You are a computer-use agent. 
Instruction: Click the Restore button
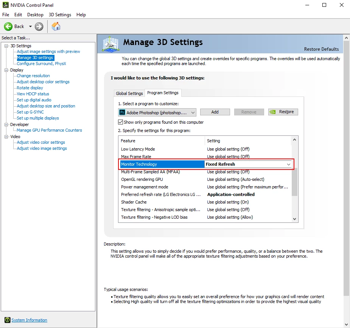click(x=283, y=112)
